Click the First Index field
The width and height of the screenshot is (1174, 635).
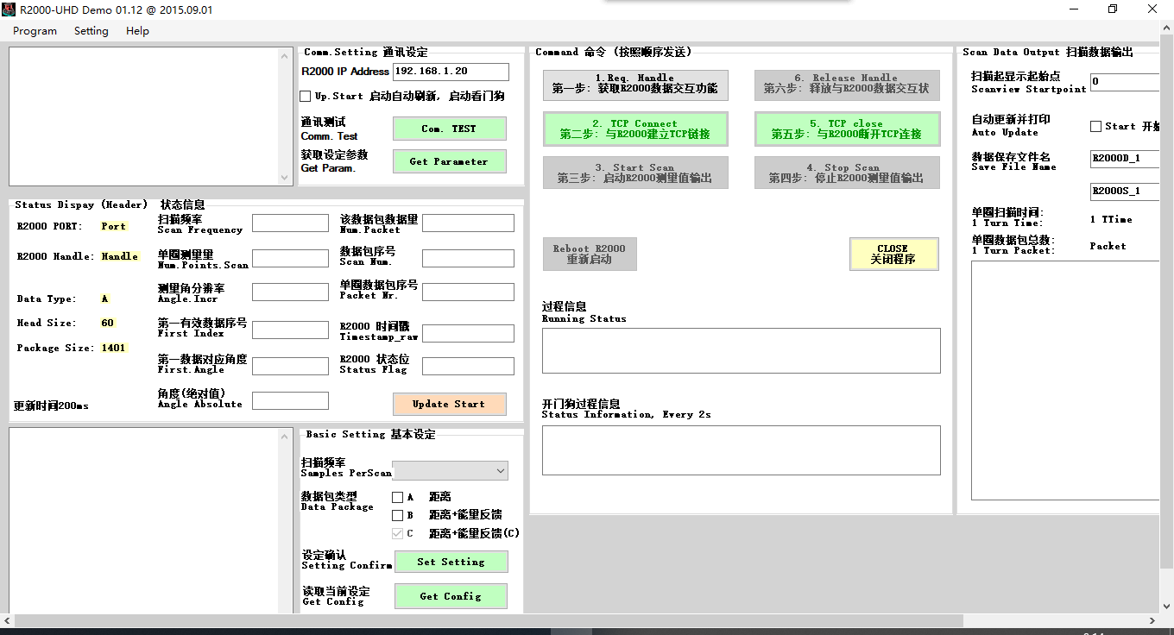(x=290, y=330)
